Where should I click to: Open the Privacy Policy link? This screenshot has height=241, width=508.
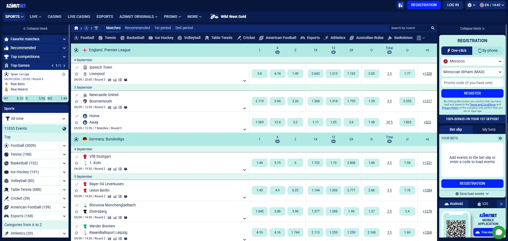tap(450, 108)
